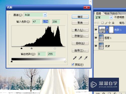This screenshot has height=94, width=126.
Task: Click midtone gamma field showing 1.74
Action: click(x=46, y=22)
